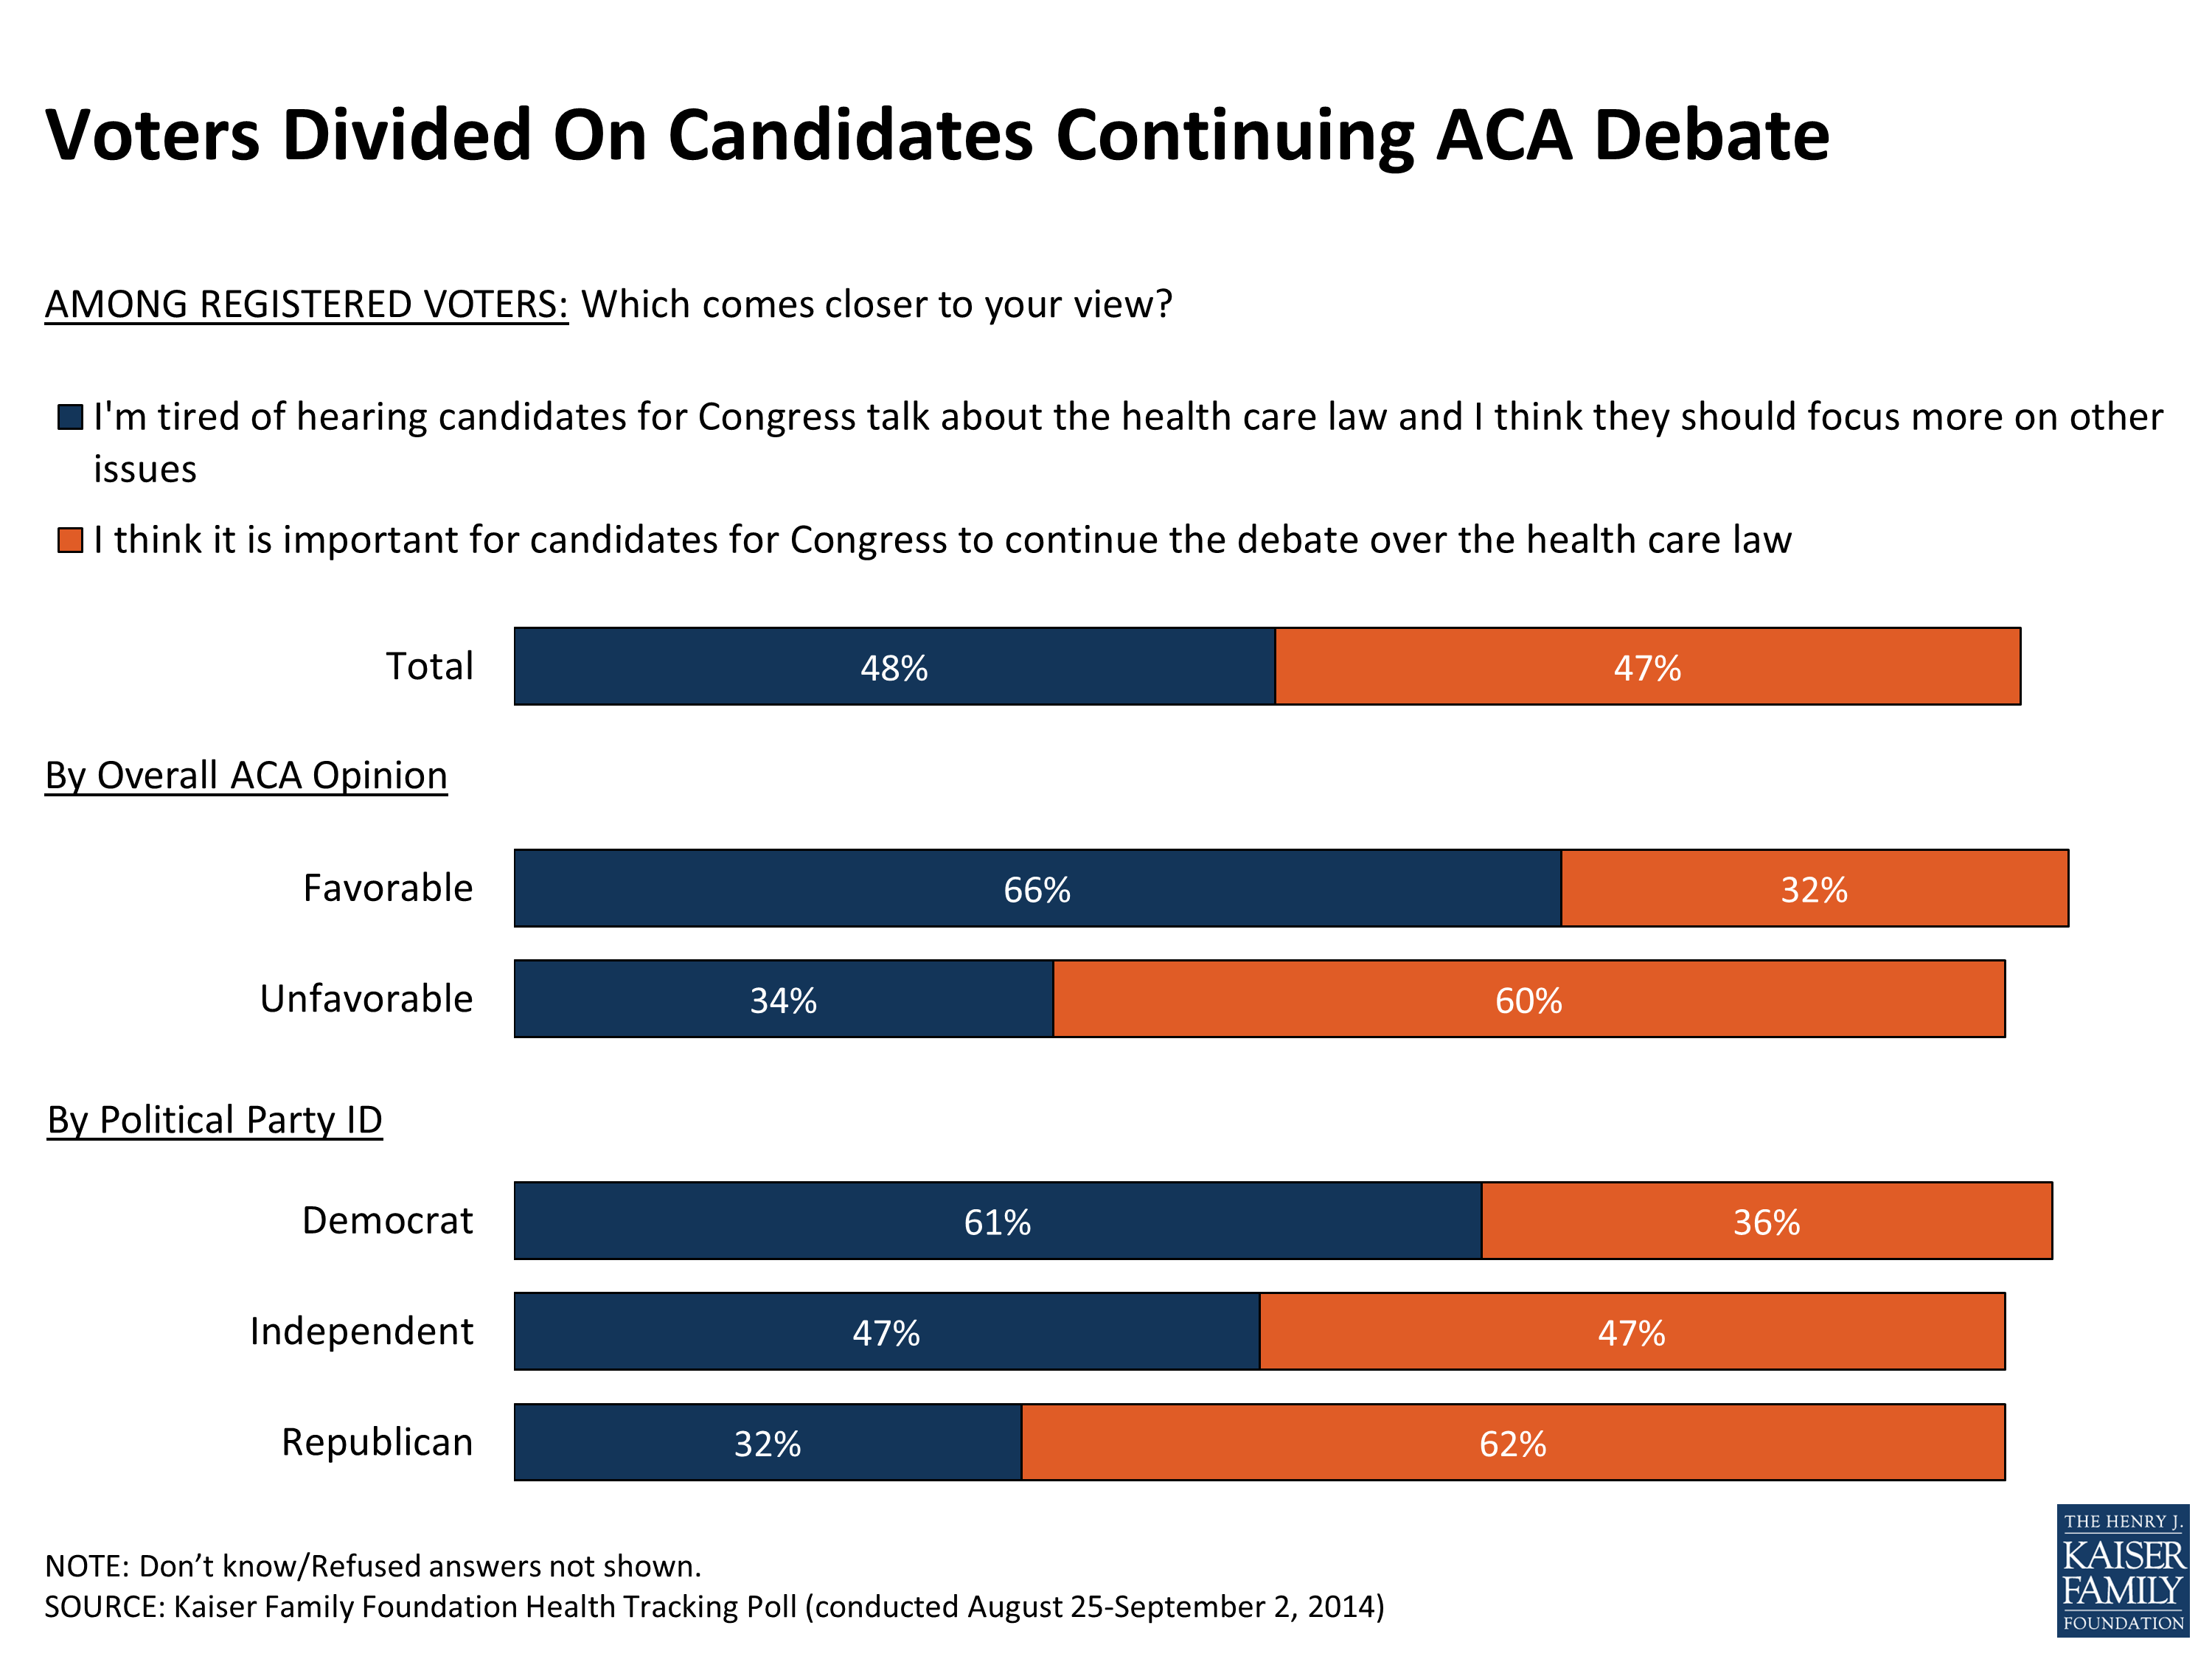Click the orange 47% segment in Total bar

[1647, 667]
